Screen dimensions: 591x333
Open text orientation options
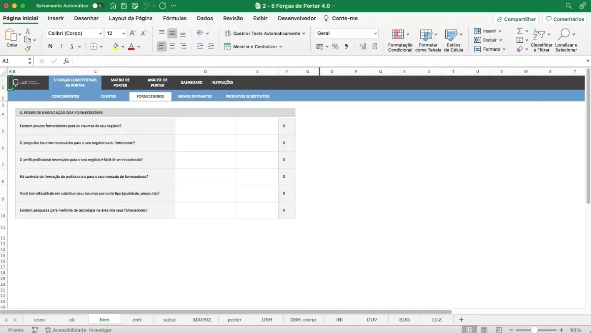202,33
